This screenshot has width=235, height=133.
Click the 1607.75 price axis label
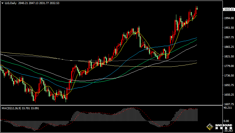pos(229,104)
